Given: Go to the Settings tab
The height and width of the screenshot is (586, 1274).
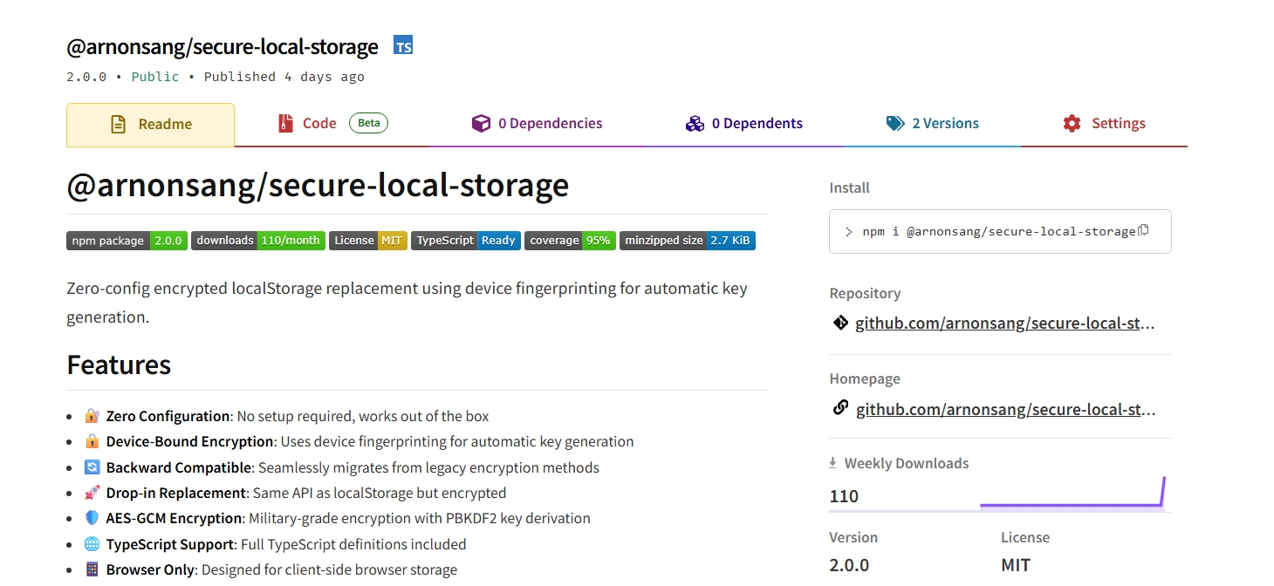Looking at the screenshot, I should coord(1104,124).
